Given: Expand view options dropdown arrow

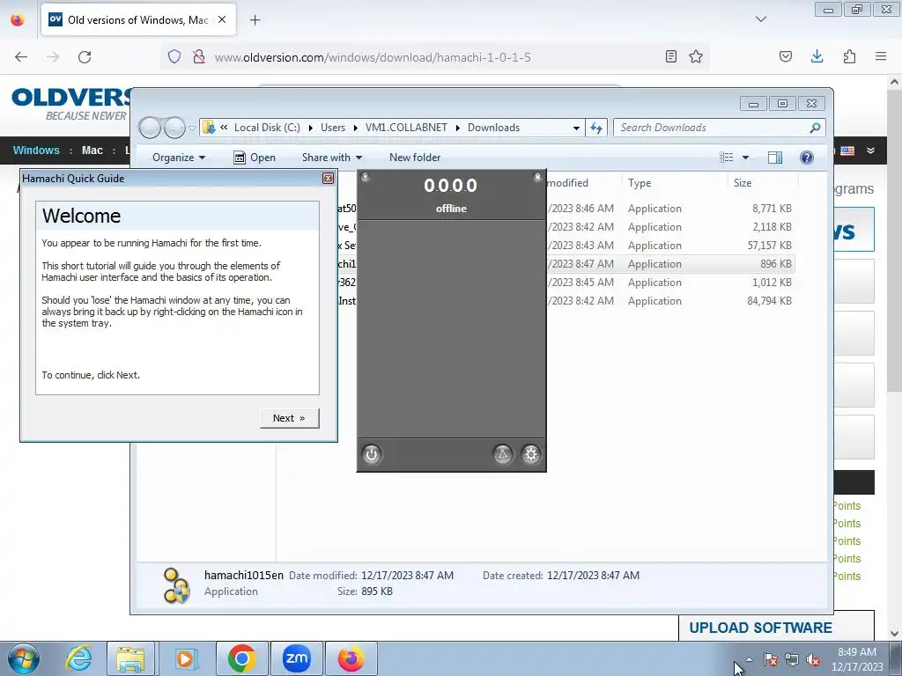Looking at the screenshot, I should pos(745,158).
